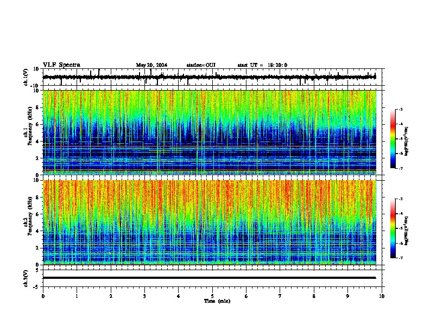Click time axis tick label '7'
The image size is (430, 332).
280,296
